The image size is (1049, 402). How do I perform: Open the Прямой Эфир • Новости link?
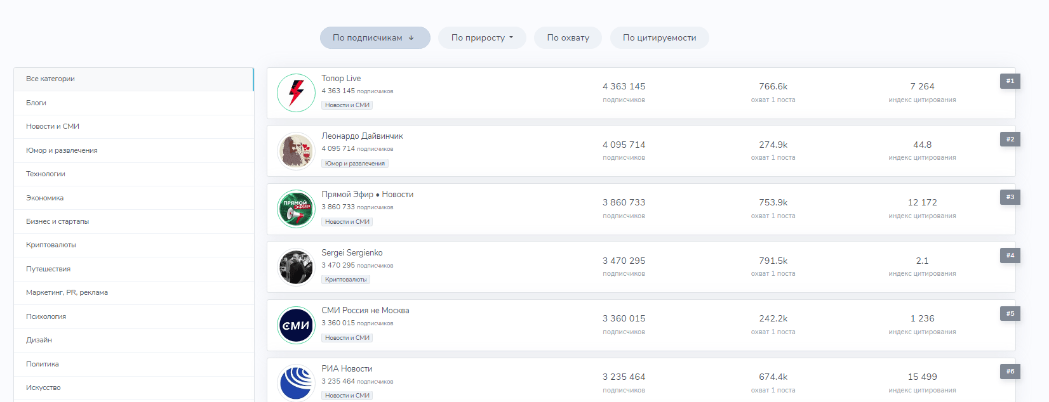pos(367,195)
